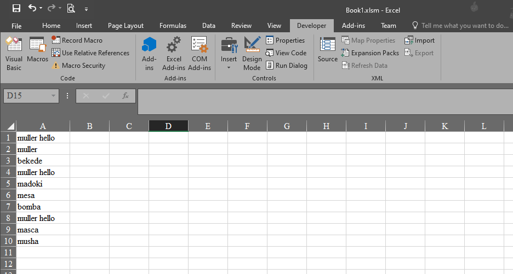Click View Code button
This screenshot has height=274, width=513.
(286, 53)
